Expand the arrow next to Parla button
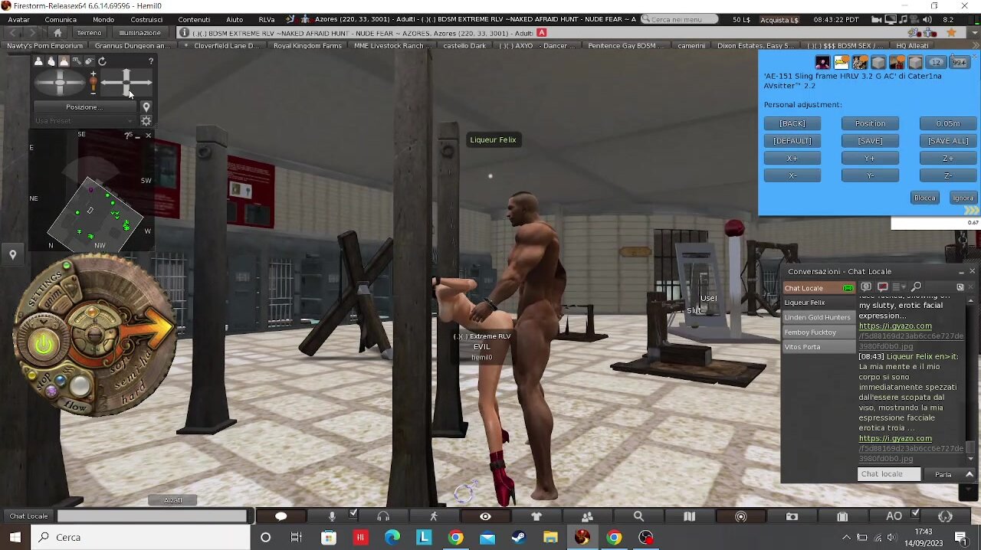981x550 pixels. pyautogui.click(x=970, y=474)
